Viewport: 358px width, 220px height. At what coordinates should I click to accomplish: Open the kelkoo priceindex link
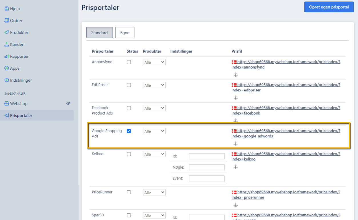point(286,157)
